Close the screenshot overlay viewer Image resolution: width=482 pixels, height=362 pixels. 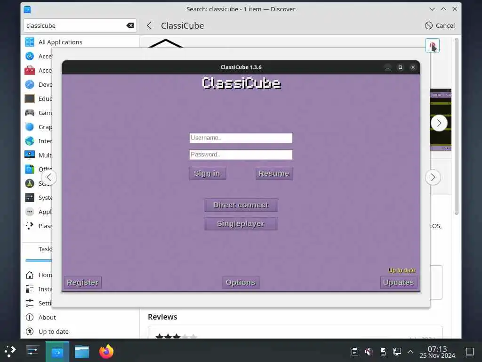pos(433,46)
